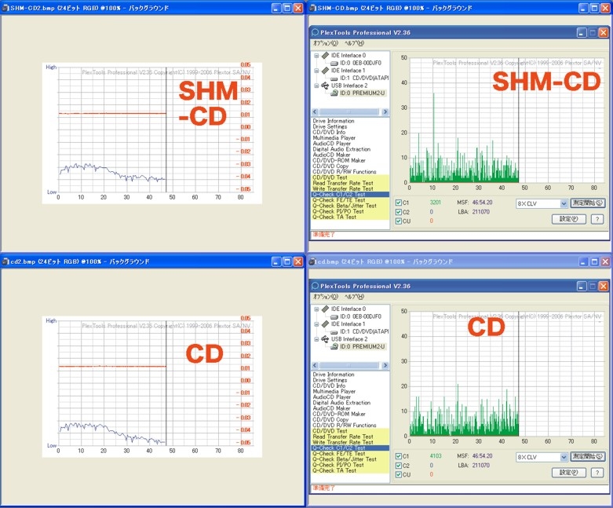The image size is (613, 508).
Task: Click tree scrollbar track in SHM-CD.bmp window
Action: tap(350, 111)
